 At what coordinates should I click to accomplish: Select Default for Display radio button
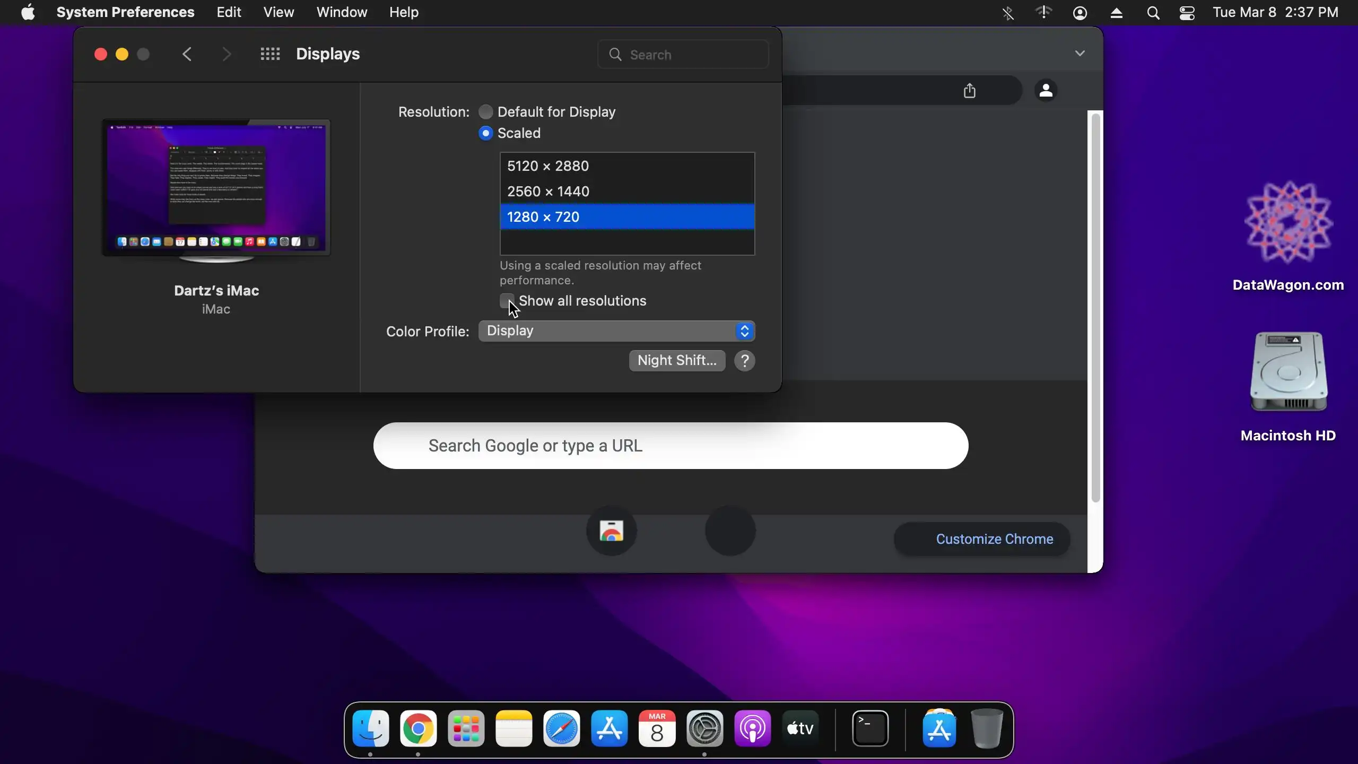[x=485, y=112]
